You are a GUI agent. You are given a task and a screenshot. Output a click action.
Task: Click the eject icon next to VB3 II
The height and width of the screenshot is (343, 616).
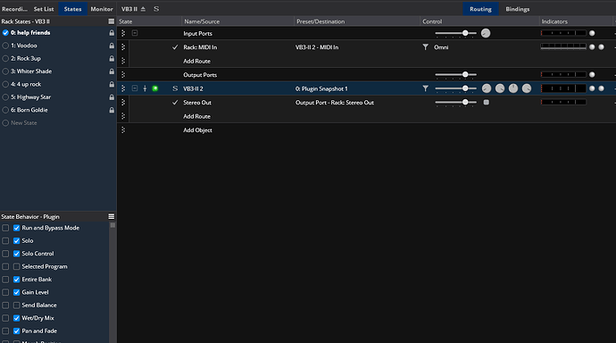[x=143, y=9]
